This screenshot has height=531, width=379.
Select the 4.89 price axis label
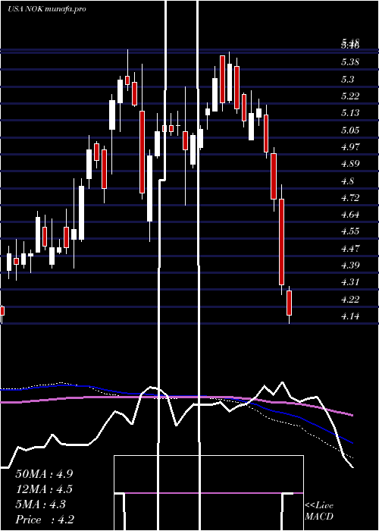tap(350, 164)
